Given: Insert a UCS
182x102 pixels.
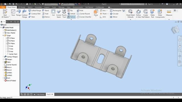Looking at the screenshot, I should point(103,17).
